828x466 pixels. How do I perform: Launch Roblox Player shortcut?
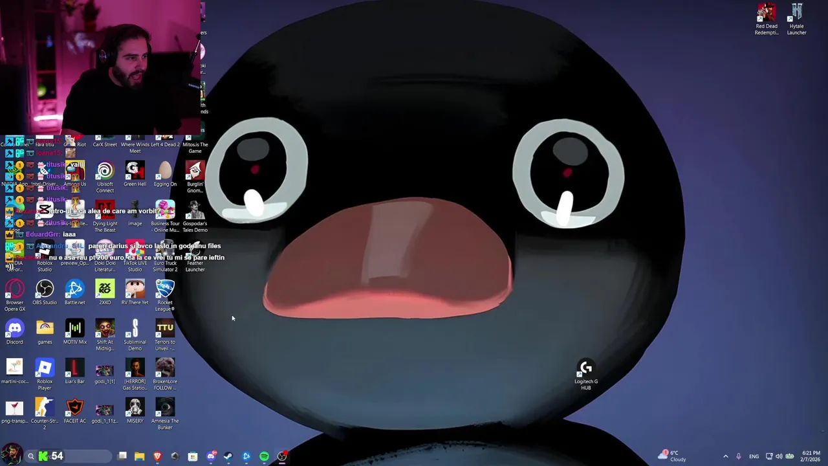tap(45, 375)
